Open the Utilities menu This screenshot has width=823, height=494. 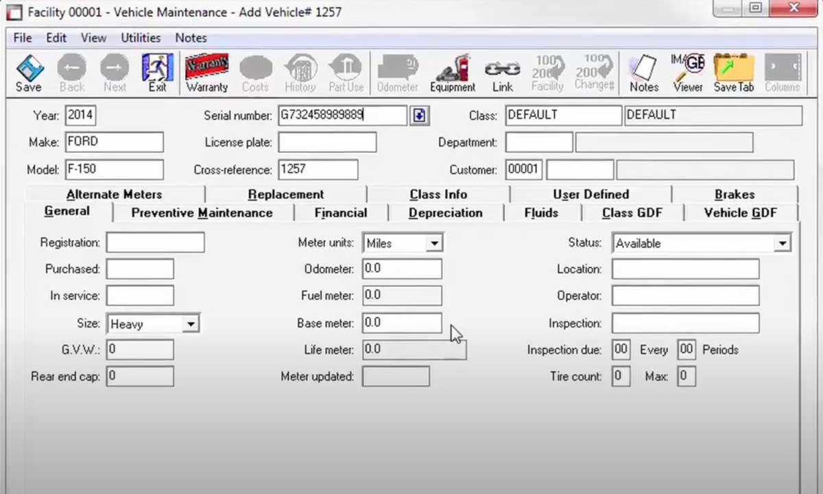(x=140, y=38)
